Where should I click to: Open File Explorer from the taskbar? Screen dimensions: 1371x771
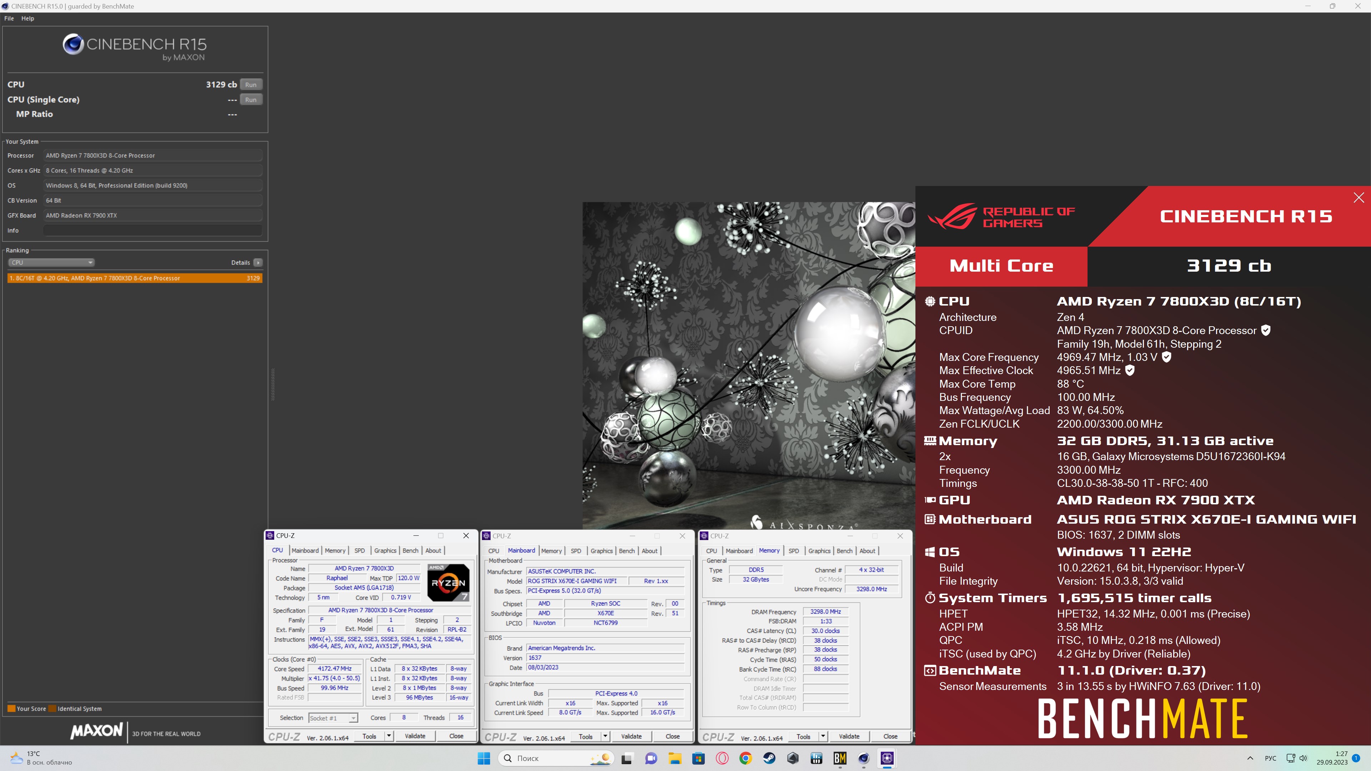tap(675, 758)
